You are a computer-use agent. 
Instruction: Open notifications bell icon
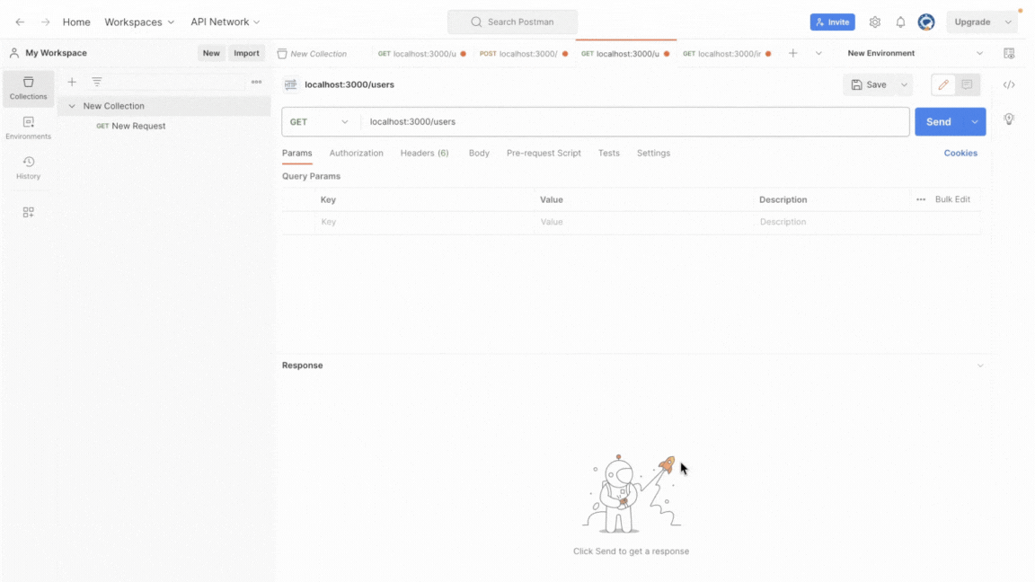pos(900,22)
